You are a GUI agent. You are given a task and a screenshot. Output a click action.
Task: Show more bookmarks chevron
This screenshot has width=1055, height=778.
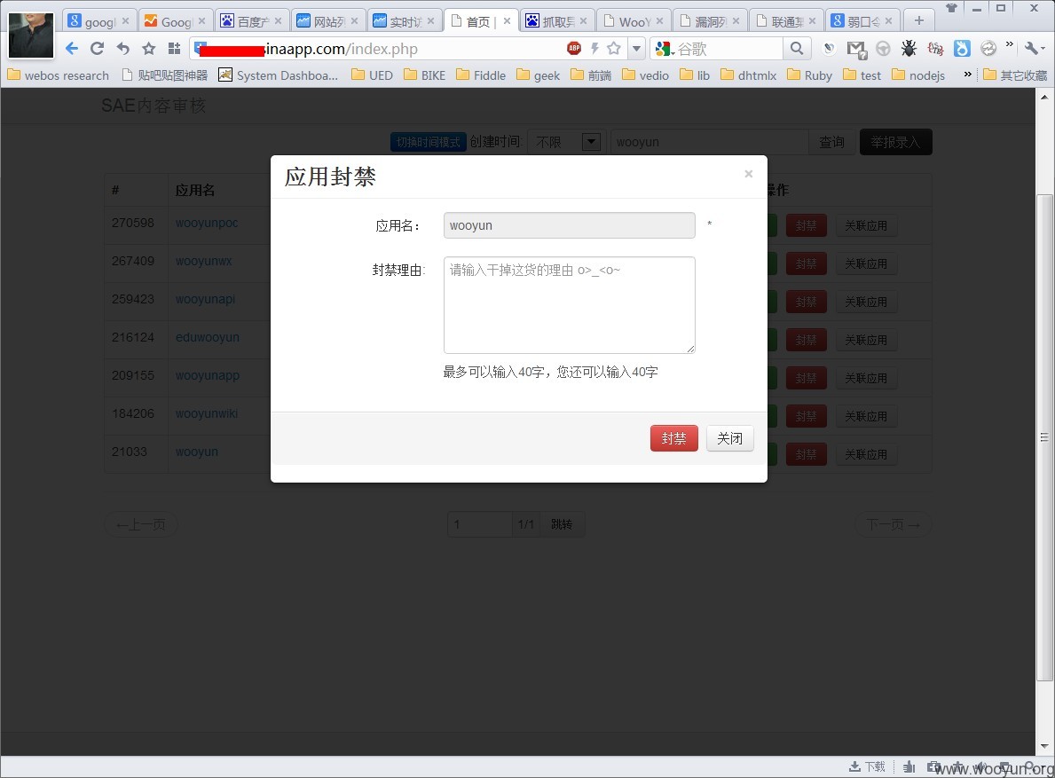point(967,74)
